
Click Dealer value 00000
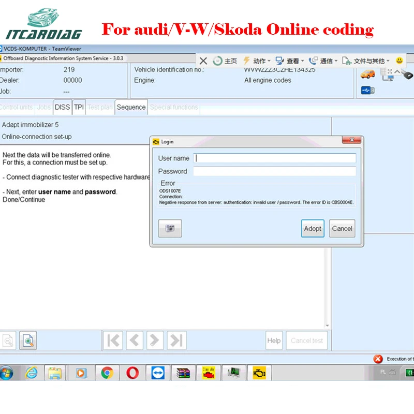tap(72, 80)
